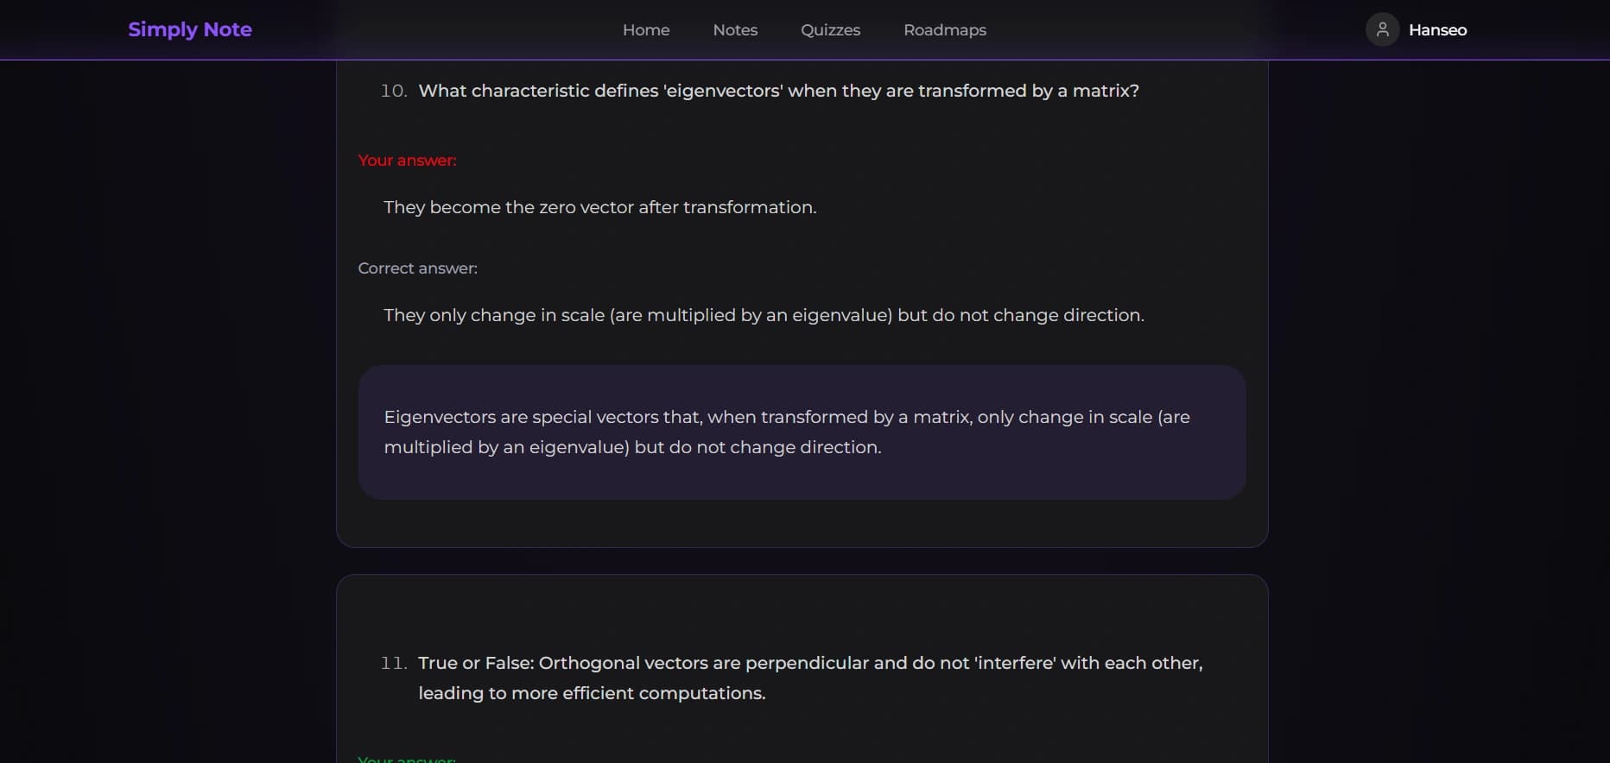The image size is (1610, 763).
Task: Click the Simply Note logo
Action: pos(190,29)
